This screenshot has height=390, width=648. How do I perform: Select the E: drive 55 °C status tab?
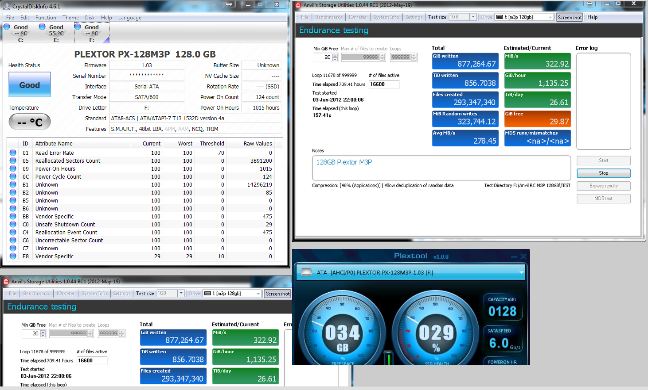(56, 33)
